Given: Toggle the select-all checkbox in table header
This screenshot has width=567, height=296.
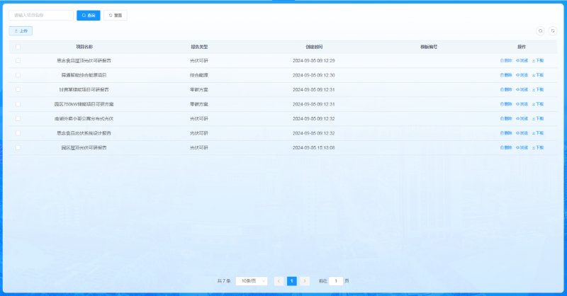Looking at the screenshot, I should point(18,47).
